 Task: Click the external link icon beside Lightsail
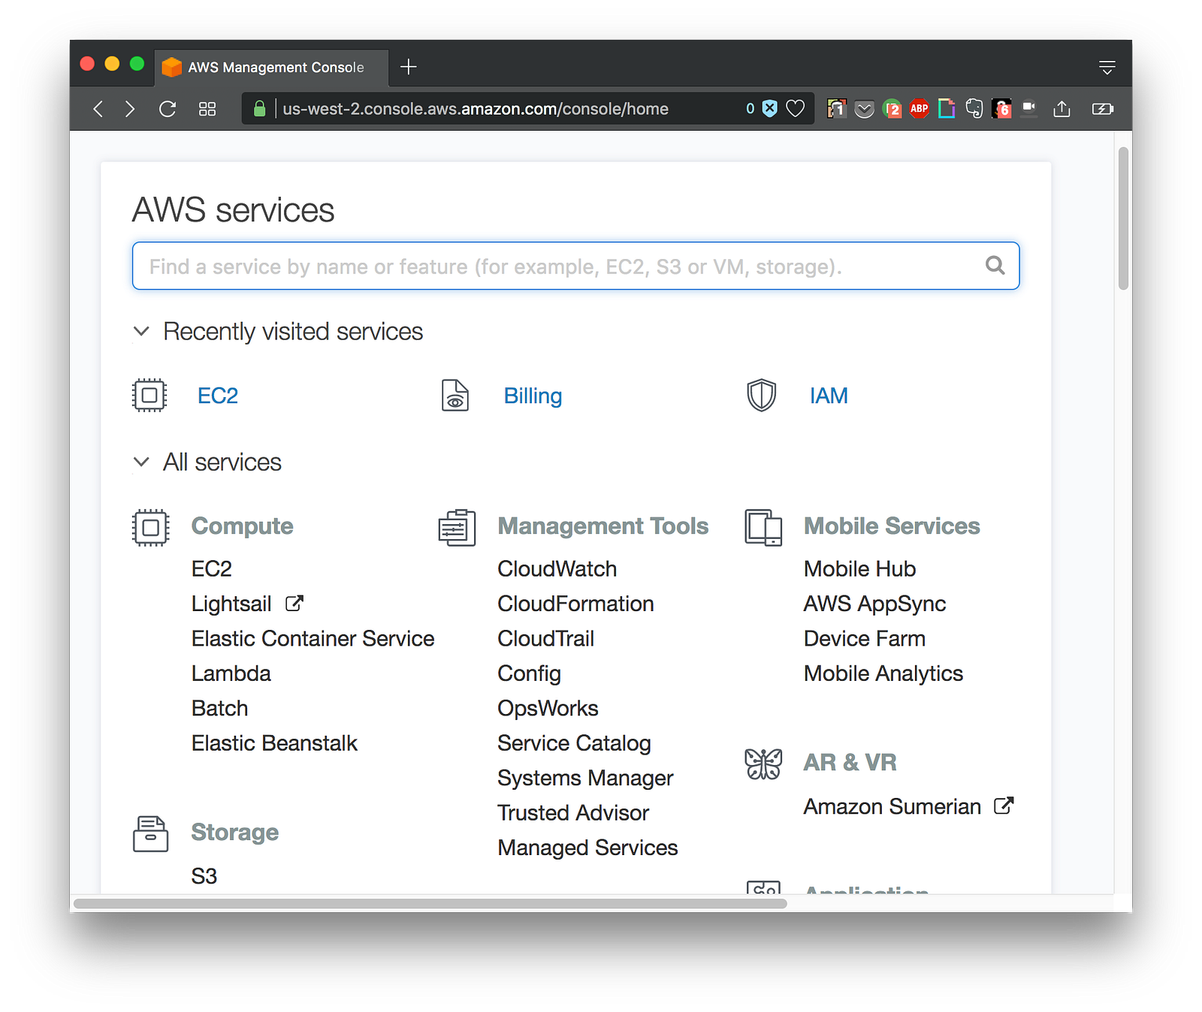[x=294, y=603]
